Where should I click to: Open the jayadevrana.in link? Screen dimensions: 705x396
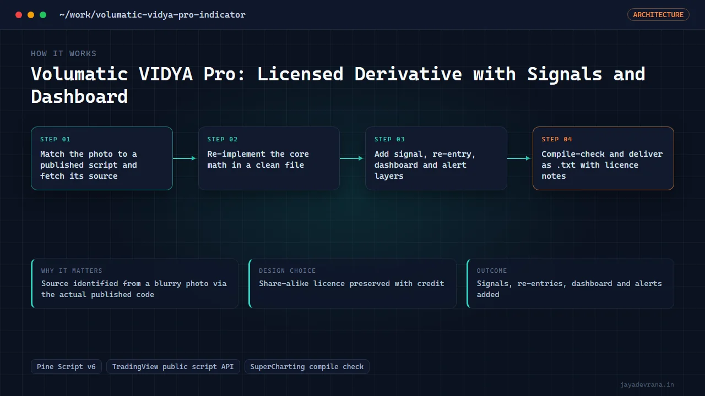click(647, 384)
